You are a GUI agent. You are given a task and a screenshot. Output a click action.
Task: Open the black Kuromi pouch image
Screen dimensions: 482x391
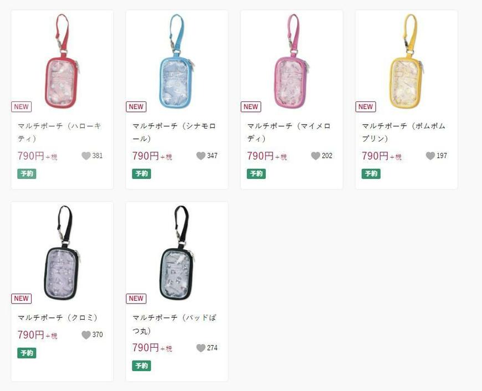pyautogui.click(x=62, y=253)
